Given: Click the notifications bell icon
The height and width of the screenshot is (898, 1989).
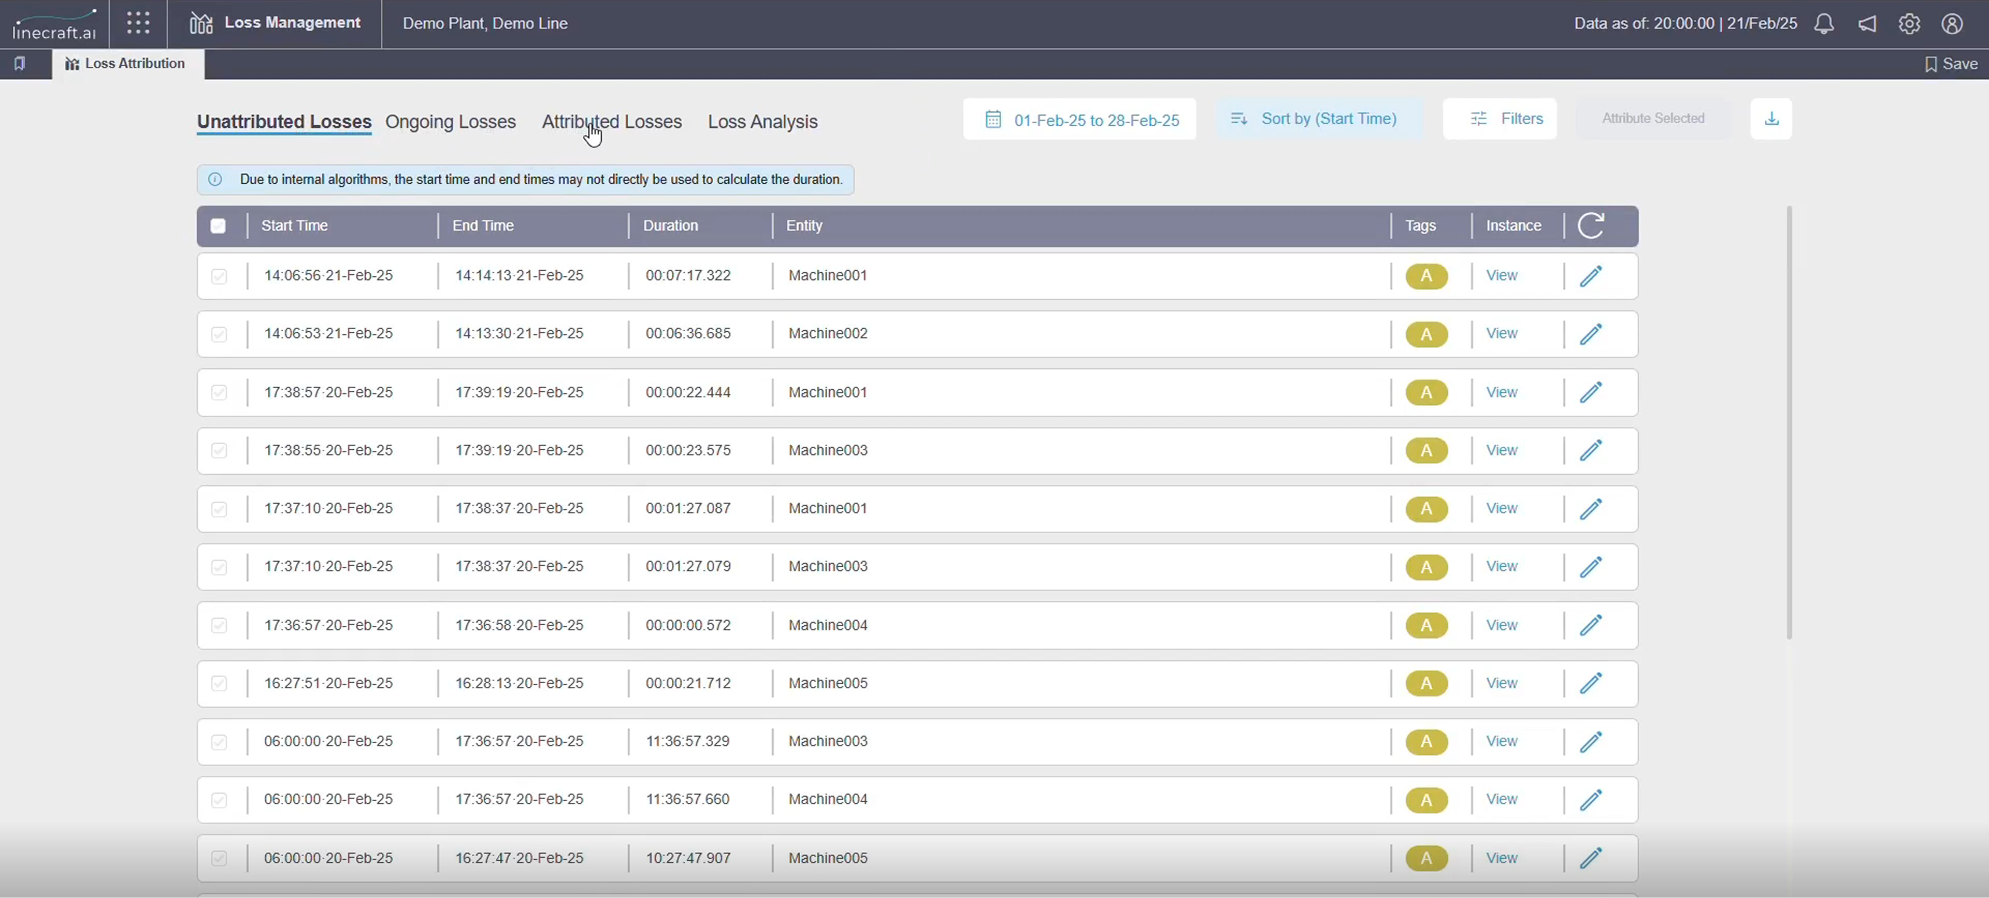Looking at the screenshot, I should pyautogui.click(x=1824, y=24).
